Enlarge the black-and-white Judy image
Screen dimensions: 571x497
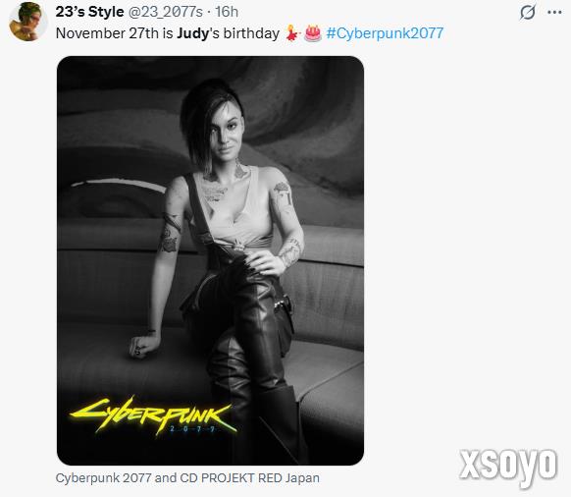point(211,260)
